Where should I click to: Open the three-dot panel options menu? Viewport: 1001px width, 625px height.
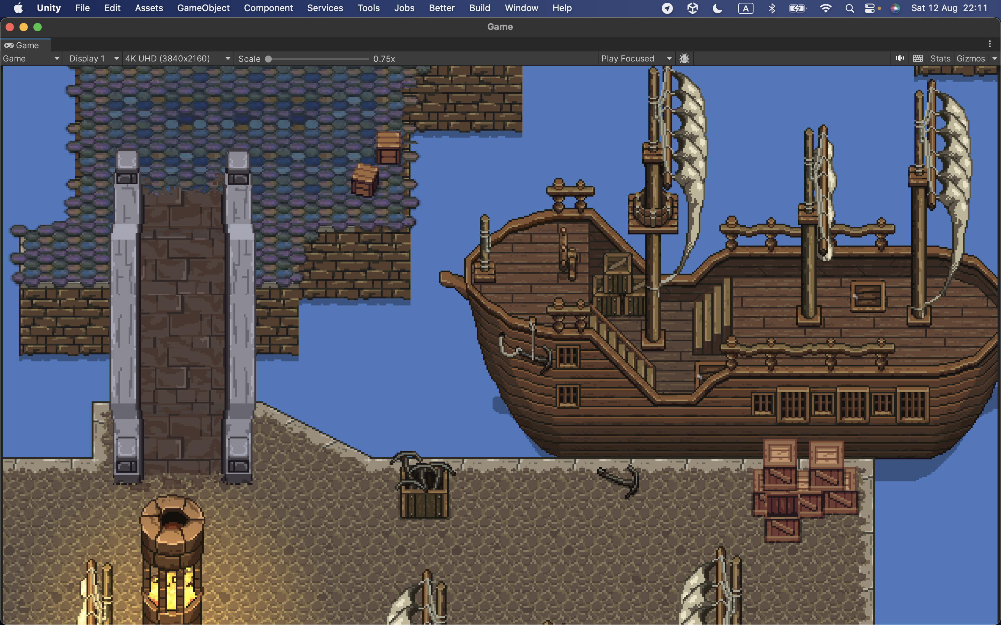(x=990, y=44)
